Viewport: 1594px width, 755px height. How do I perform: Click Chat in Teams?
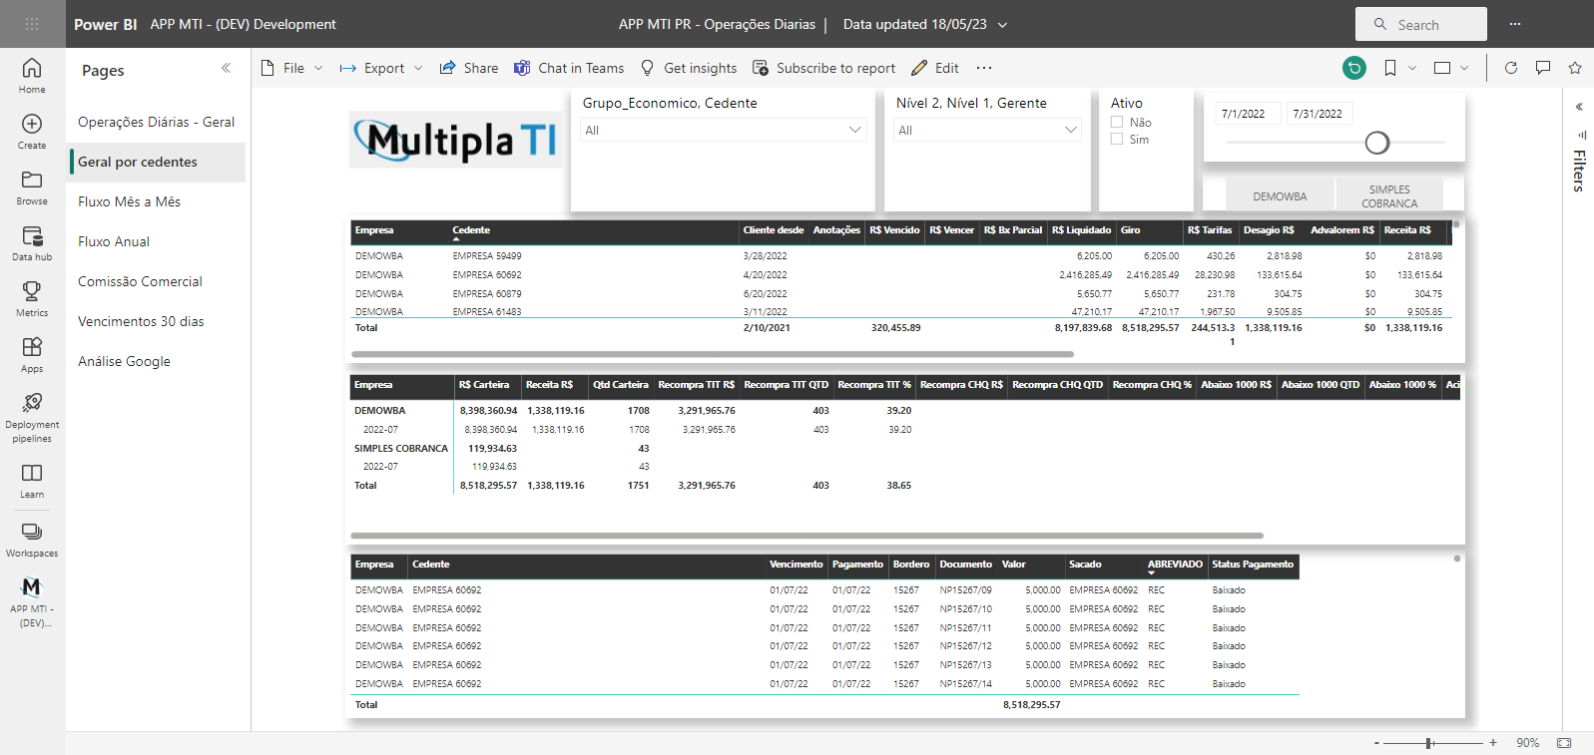coord(569,68)
